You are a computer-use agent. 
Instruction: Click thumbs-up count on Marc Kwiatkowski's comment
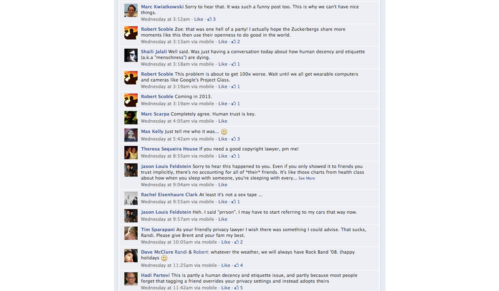point(211,19)
